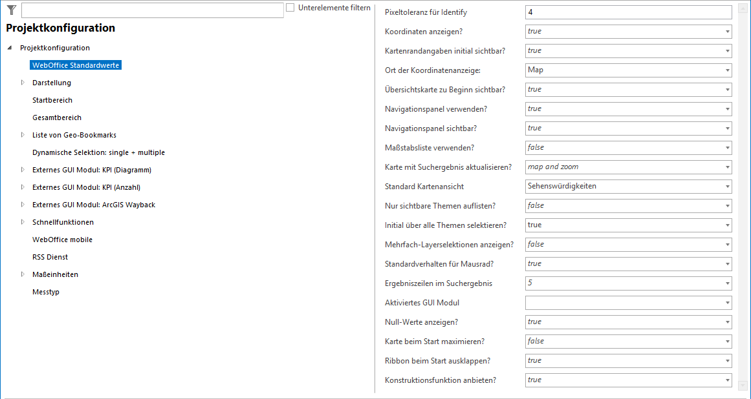This screenshot has width=751, height=399.
Task: Expand the Darstellung tree node
Action: click(x=23, y=83)
